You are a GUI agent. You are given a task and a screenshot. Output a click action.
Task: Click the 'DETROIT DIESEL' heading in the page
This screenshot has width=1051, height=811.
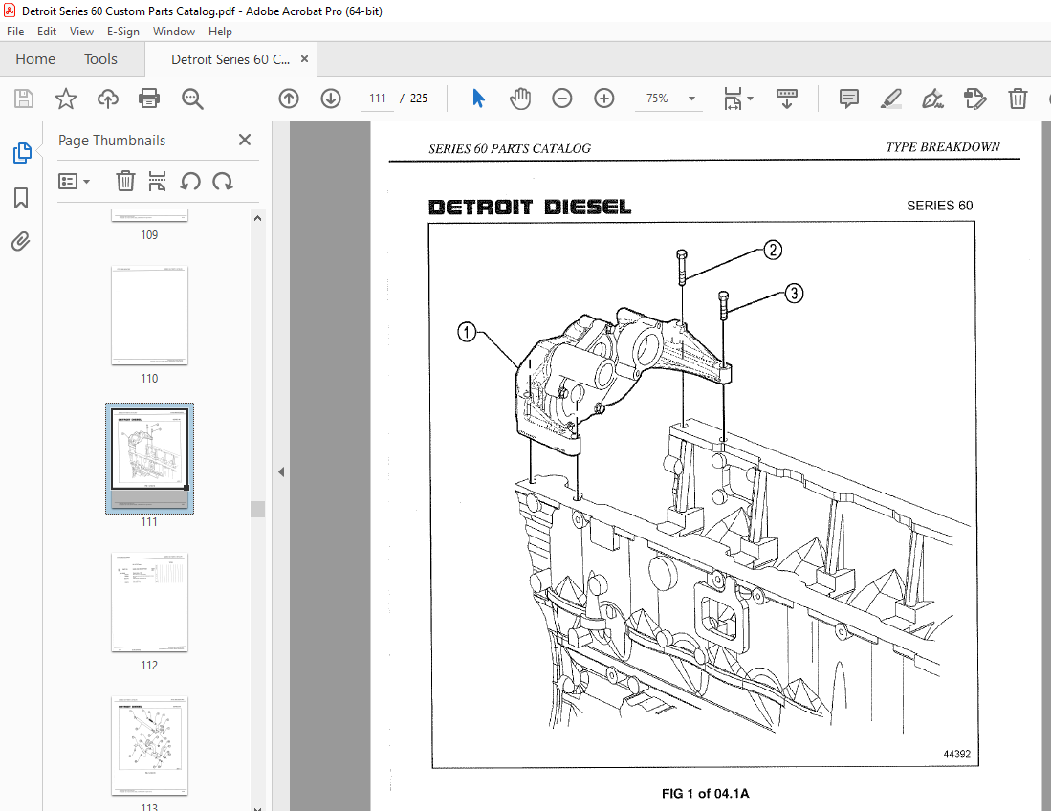(530, 208)
